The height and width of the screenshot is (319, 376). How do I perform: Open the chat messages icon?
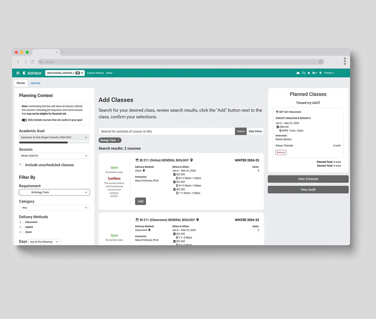(x=304, y=73)
